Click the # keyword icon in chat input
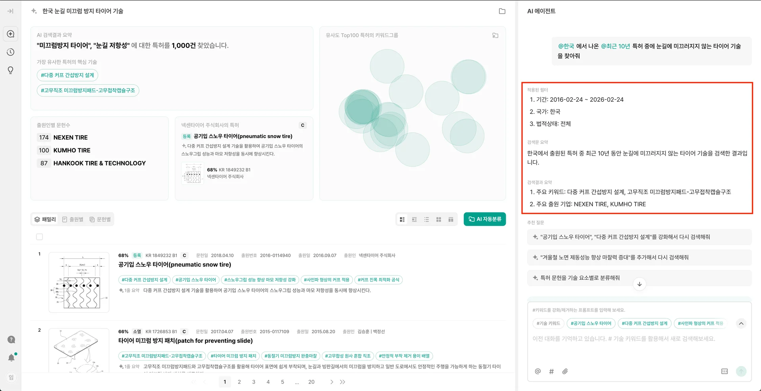Image resolution: width=761 pixels, height=391 pixels. click(551, 371)
